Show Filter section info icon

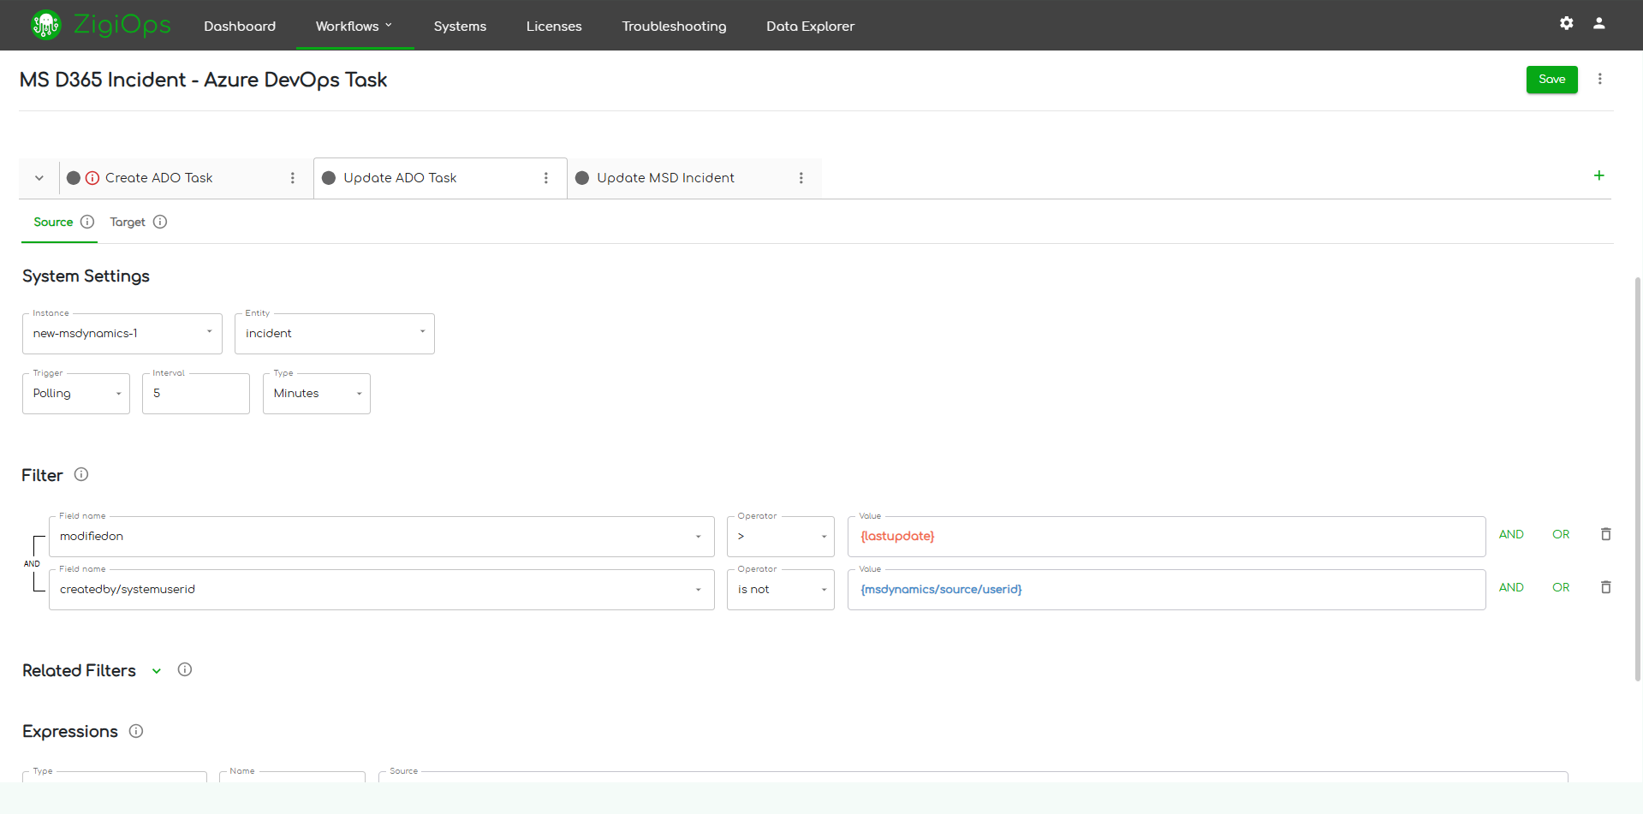click(81, 474)
